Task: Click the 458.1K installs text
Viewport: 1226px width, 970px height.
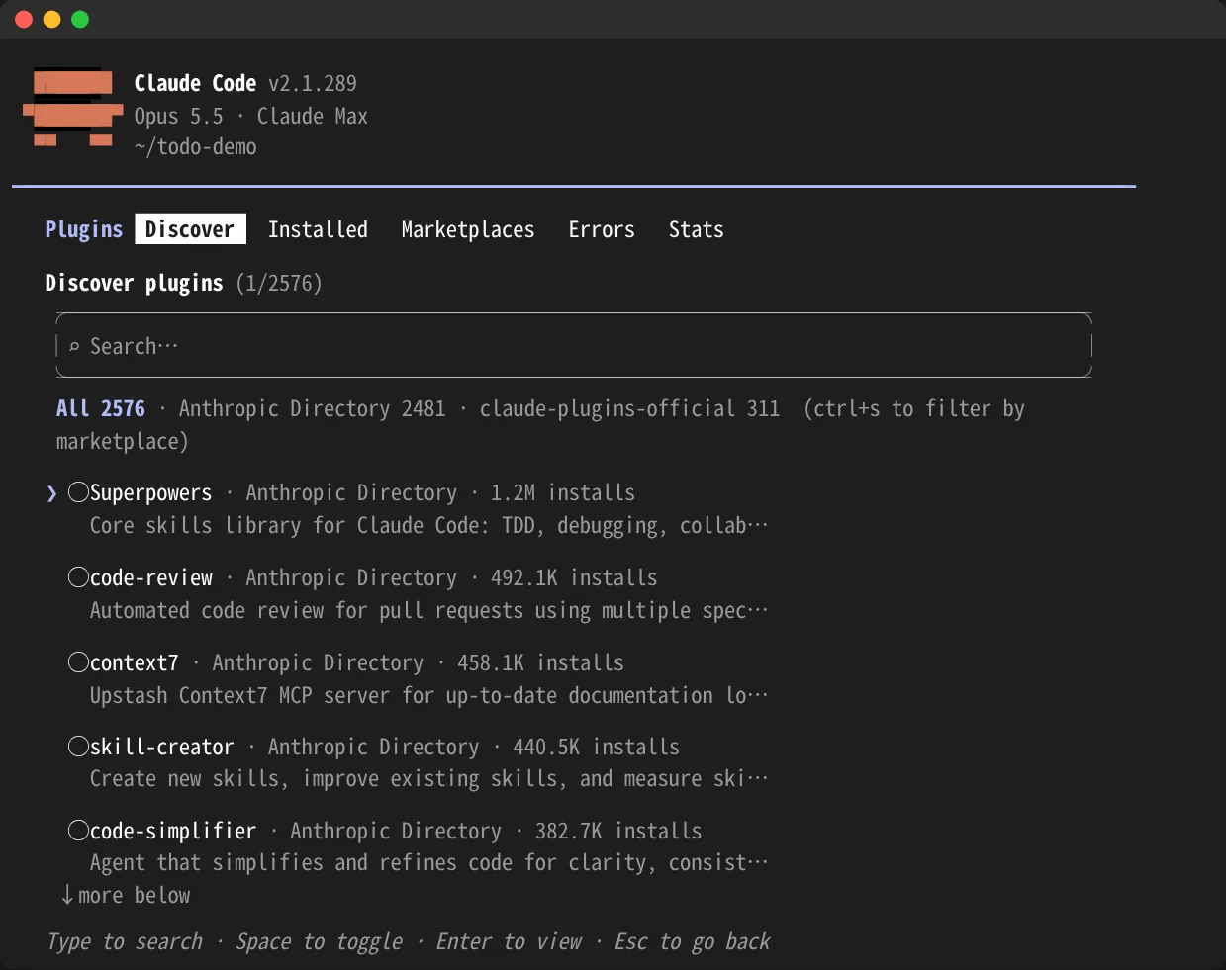Action: point(540,662)
